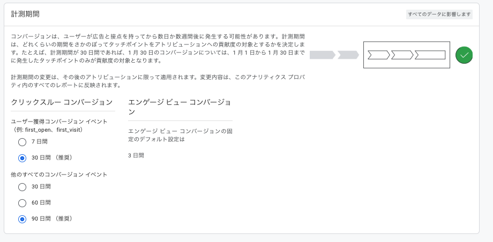Click the second gray arrow shape in the illustration

[x=348, y=55]
